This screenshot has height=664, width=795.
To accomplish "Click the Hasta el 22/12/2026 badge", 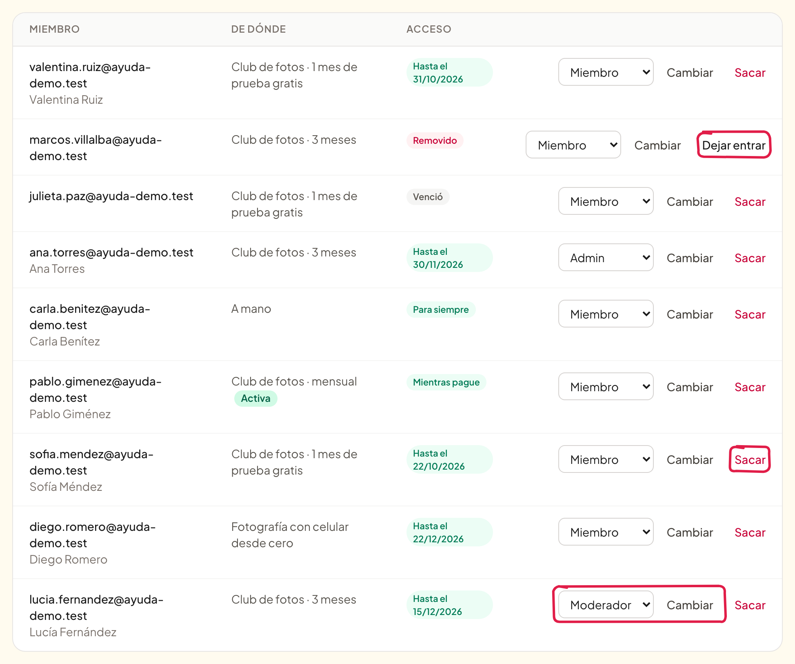I will coord(449,532).
